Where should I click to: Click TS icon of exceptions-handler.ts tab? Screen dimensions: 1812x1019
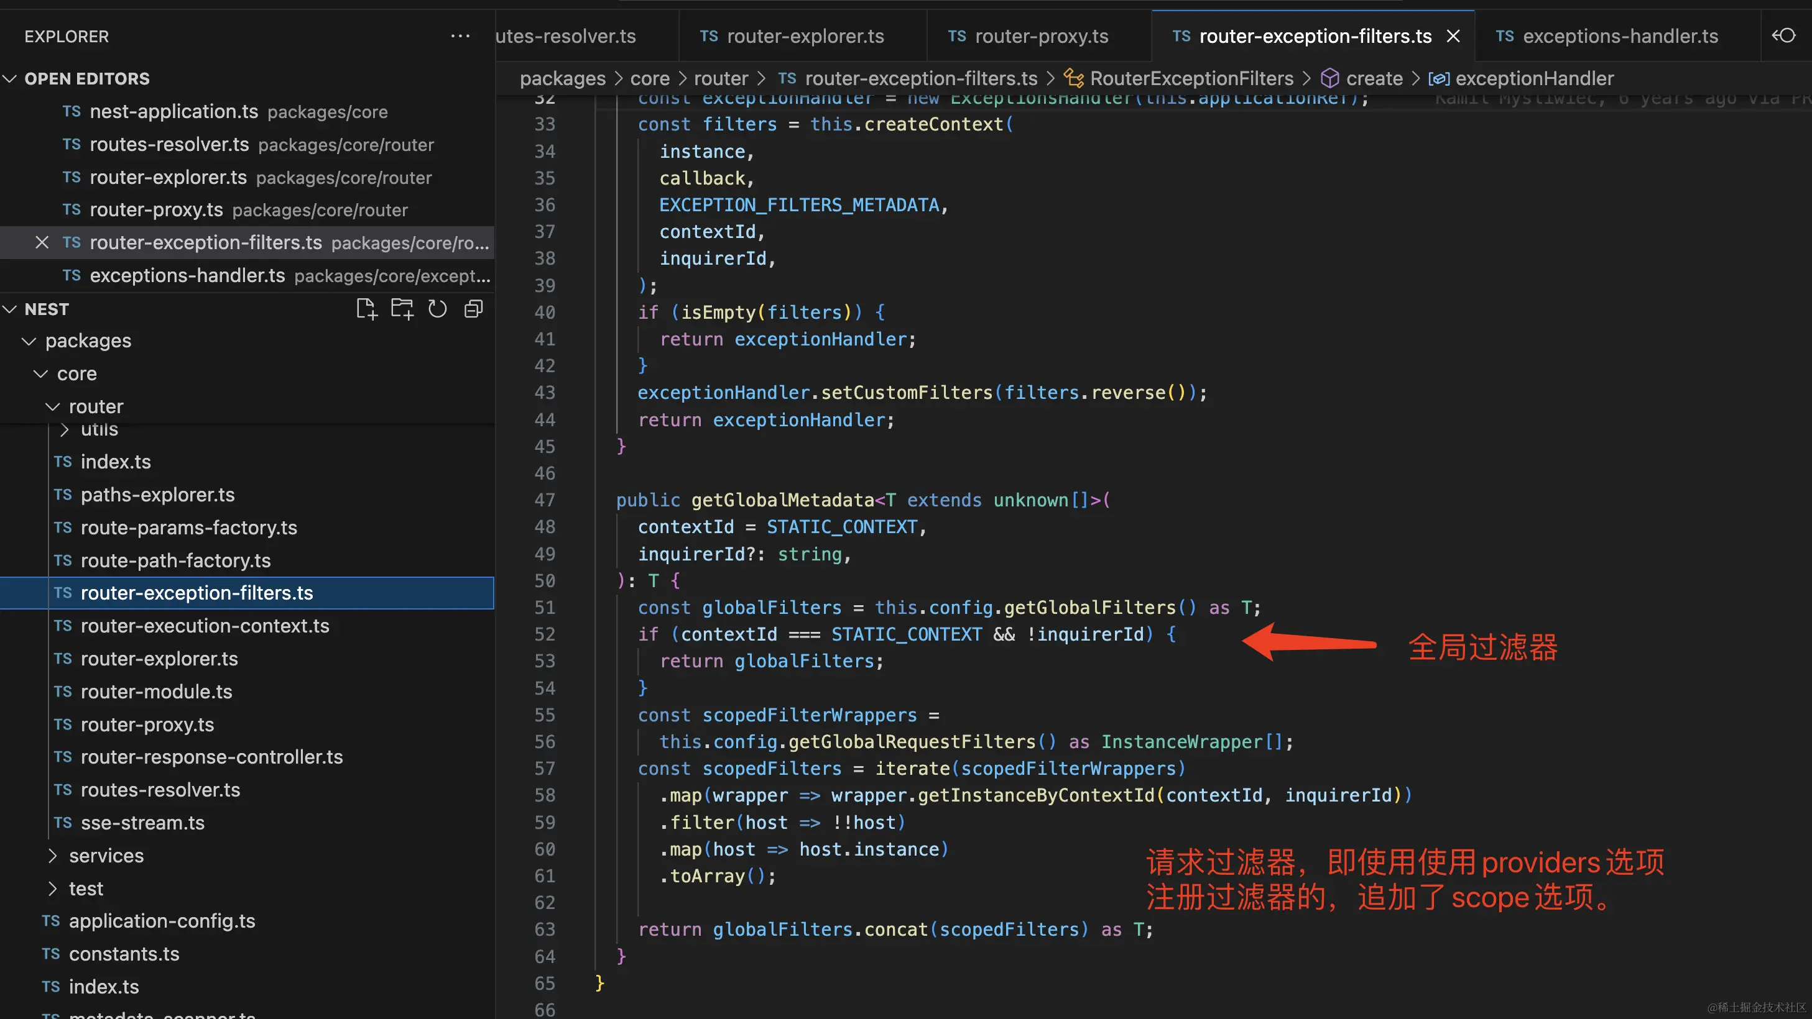point(1505,36)
